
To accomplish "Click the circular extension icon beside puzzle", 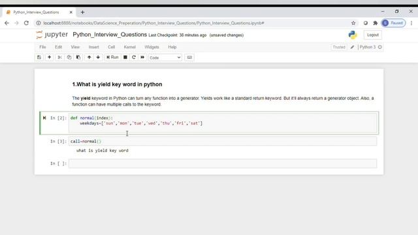I will tap(366, 23).
